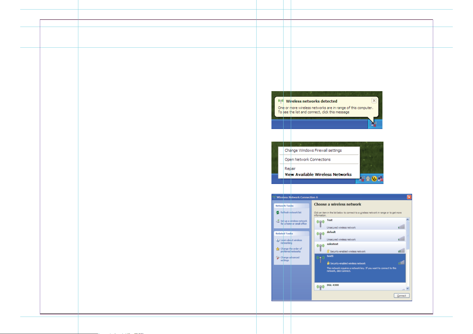Image resolution: width=473 pixels, height=334 pixels.
Task: Close the Wireless Network Connection 6 window
Action: (x=409, y=197)
